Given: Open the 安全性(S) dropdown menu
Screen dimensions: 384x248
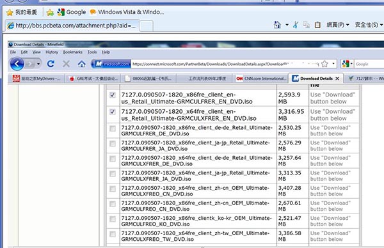Looking at the screenshot, I should (369, 25).
